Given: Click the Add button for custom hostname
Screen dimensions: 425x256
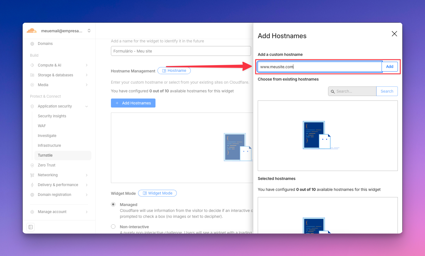Looking at the screenshot, I should tap(389, 67).
